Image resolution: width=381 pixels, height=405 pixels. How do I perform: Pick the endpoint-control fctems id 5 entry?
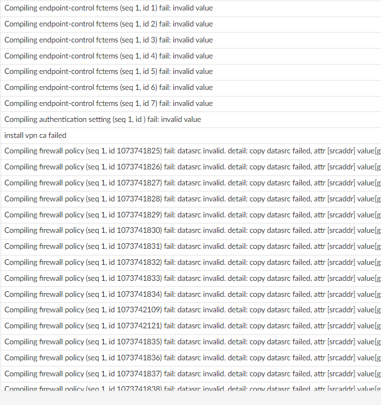coord(108,72)
